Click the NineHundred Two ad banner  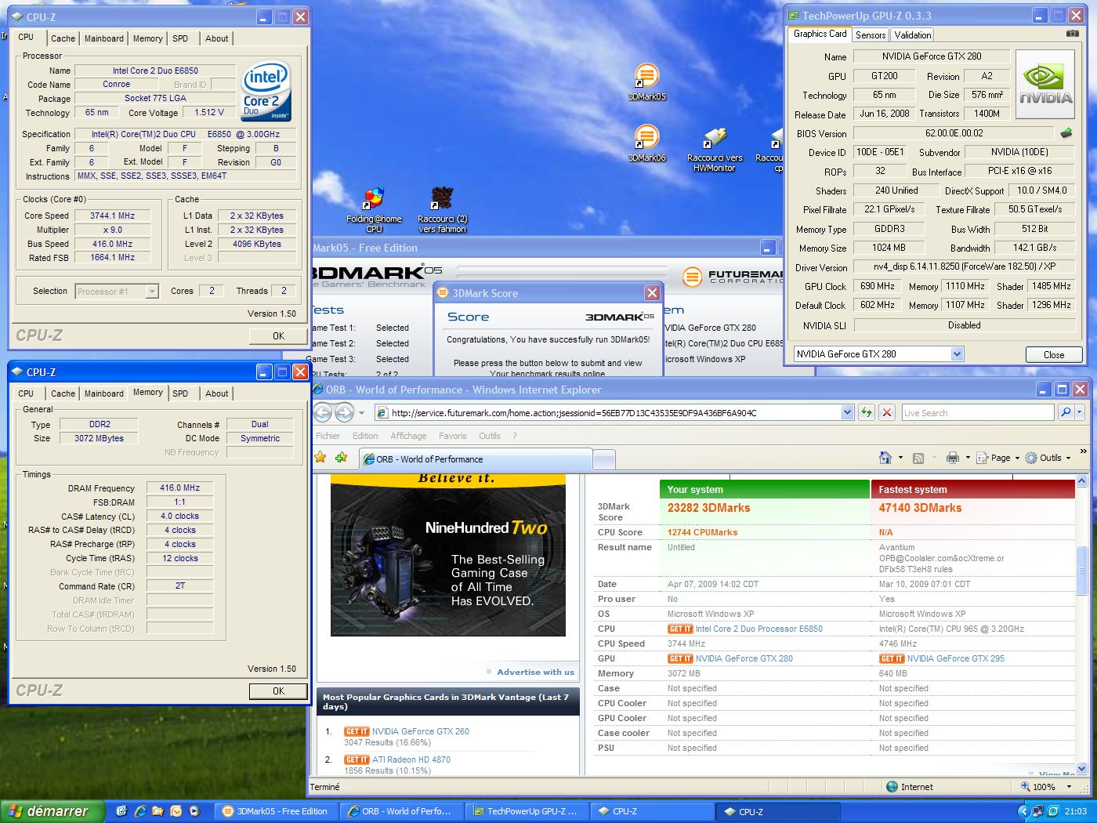point(448,555)
